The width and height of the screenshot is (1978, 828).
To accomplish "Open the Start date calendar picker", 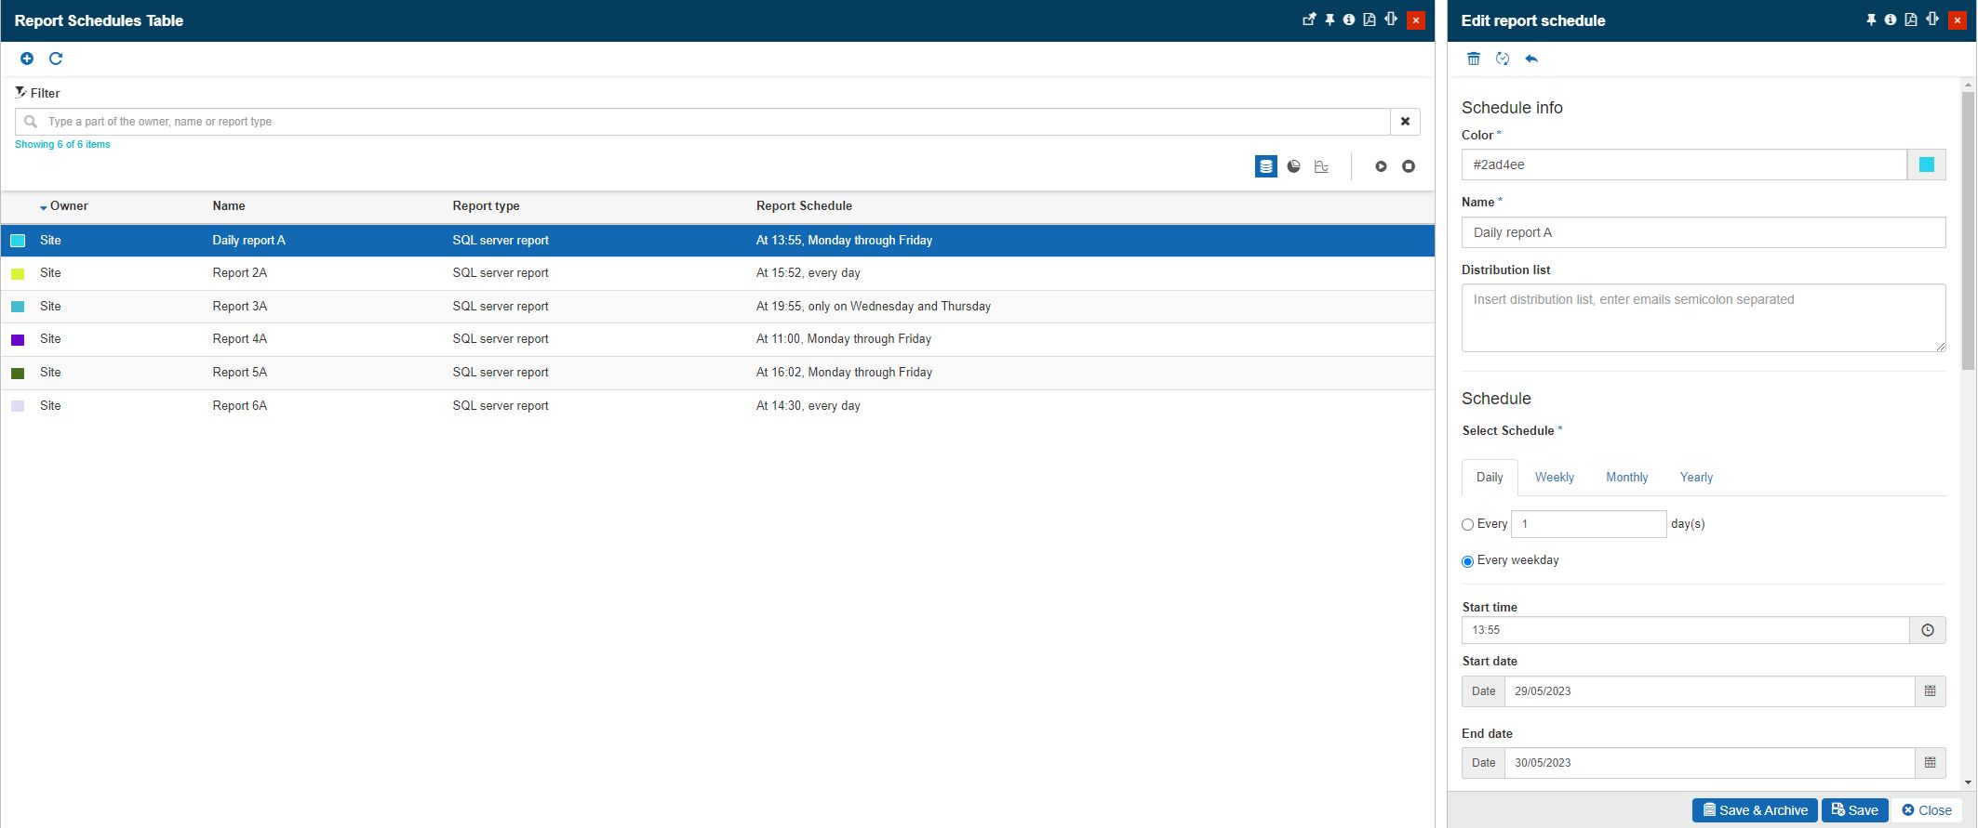I will coord(1930,691).
